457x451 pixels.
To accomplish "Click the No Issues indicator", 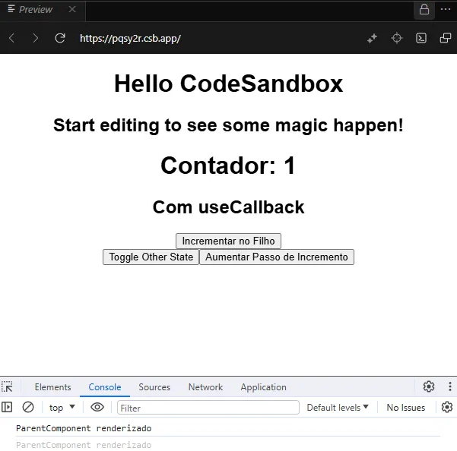I will [406, 408].
